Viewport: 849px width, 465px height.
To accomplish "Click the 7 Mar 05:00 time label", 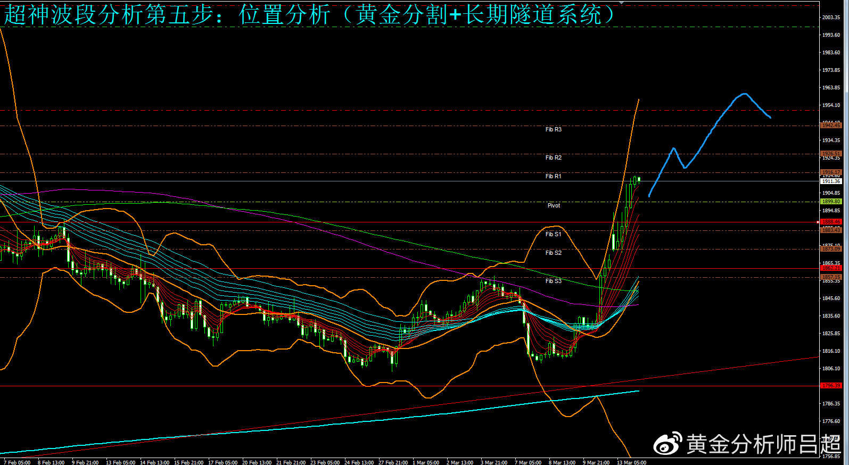I will pyautogui.click(x=528, y=462).
